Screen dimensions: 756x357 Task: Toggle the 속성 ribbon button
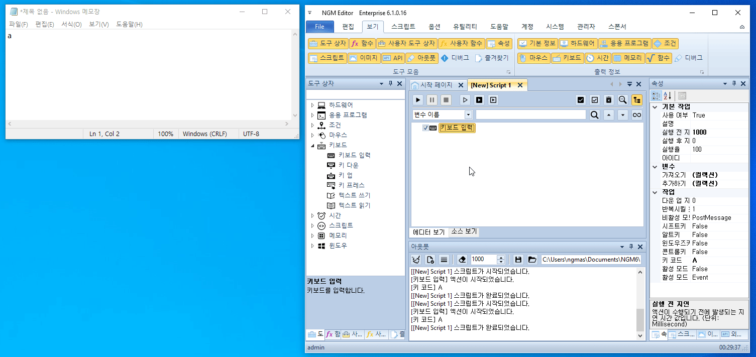[x=499, y=44]
